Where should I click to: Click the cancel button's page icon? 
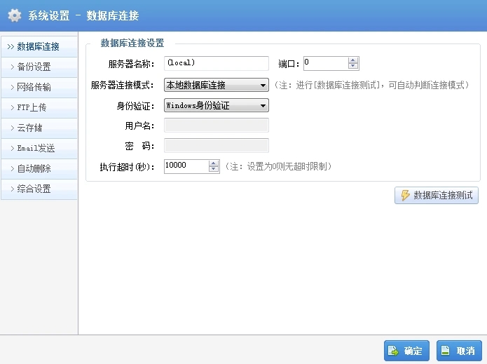click(x=446, y=350)
